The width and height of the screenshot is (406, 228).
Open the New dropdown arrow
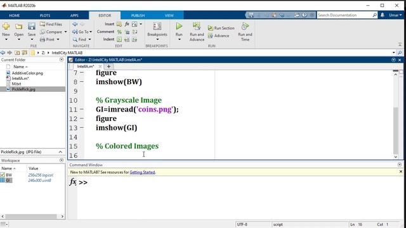(x=6, y=39)
